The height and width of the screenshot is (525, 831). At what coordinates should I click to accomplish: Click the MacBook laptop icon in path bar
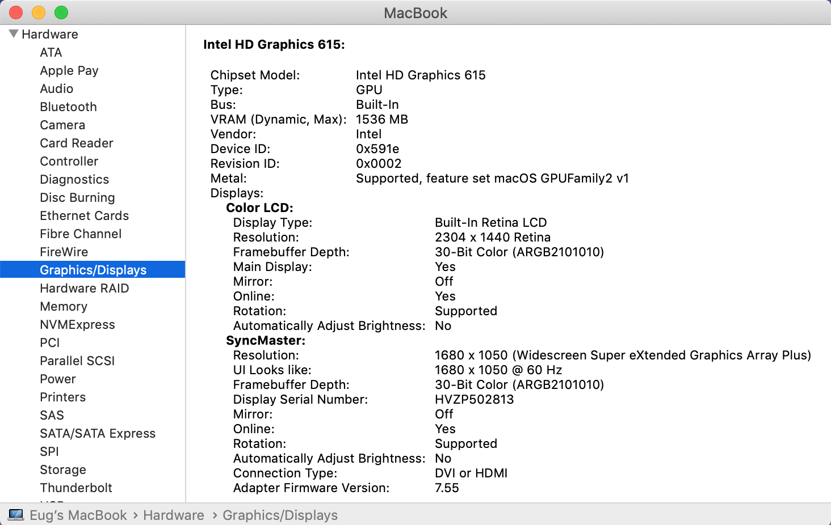(x=16, y=515)
